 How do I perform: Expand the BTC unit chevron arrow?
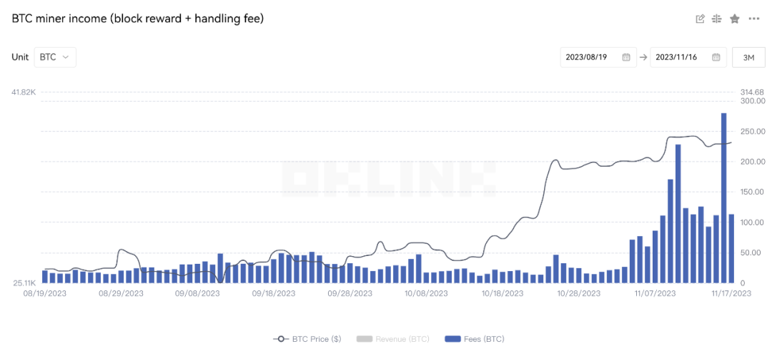[66, 57]
